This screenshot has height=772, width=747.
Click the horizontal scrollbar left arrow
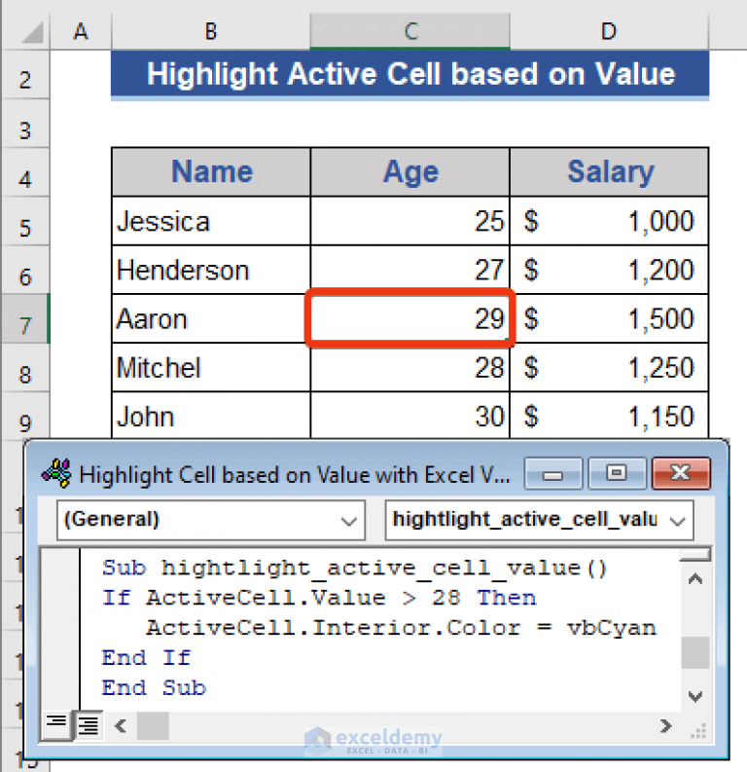[x=121, y=725]
